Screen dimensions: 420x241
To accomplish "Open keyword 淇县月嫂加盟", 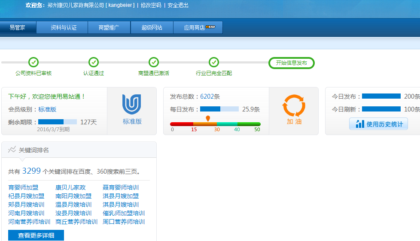I will pyautogui.click(x=121, y=196).
